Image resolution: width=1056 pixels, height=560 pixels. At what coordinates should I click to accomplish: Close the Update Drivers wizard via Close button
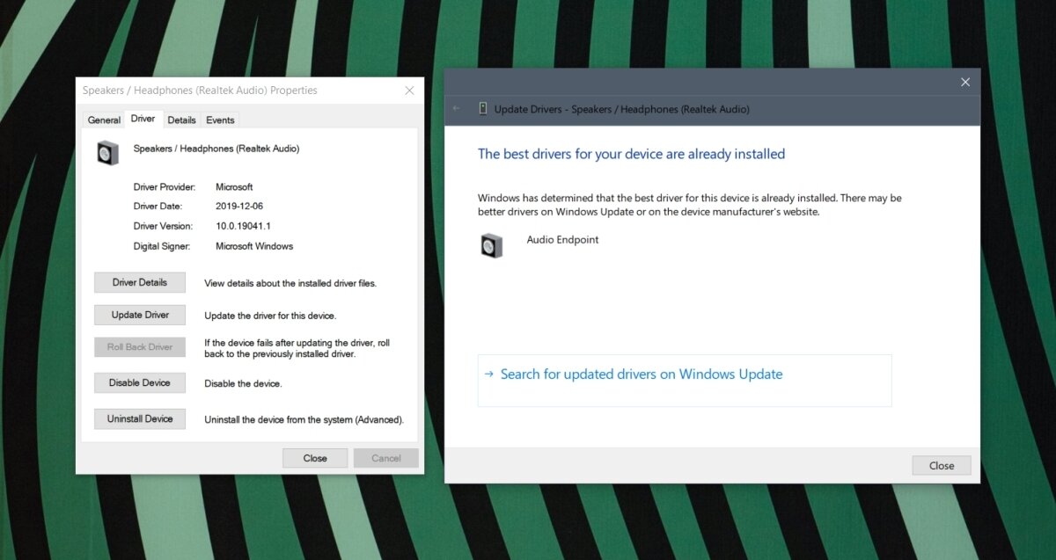coord(941,465)
